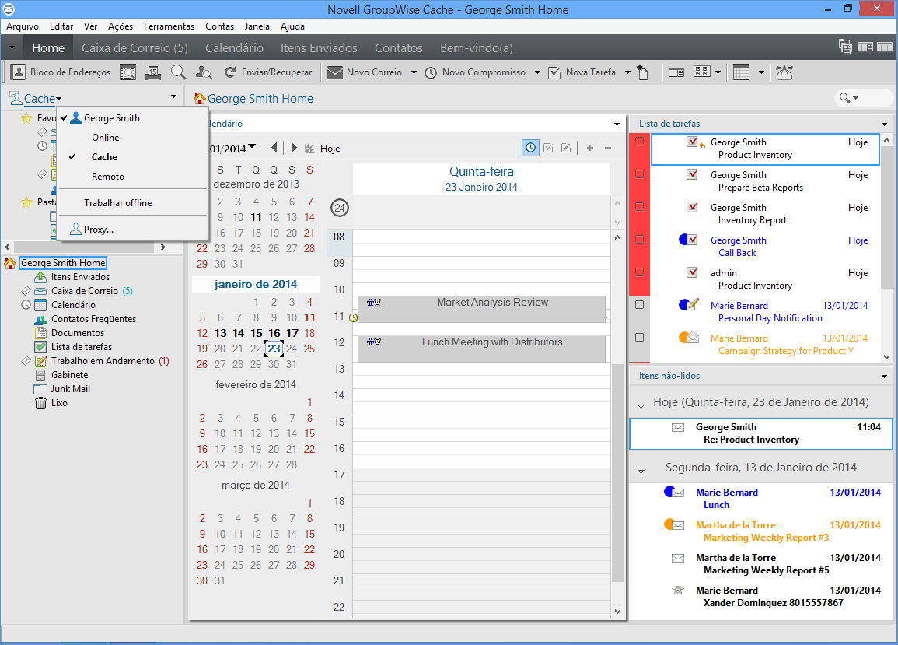Open the Nova Tarefa dropdown arrow

click(627, 72)
